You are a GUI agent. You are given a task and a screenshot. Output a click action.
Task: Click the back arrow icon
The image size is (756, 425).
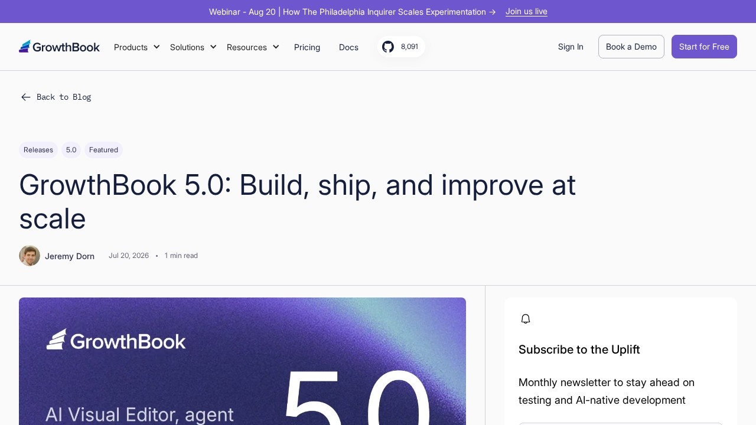[x=25, y=97]
